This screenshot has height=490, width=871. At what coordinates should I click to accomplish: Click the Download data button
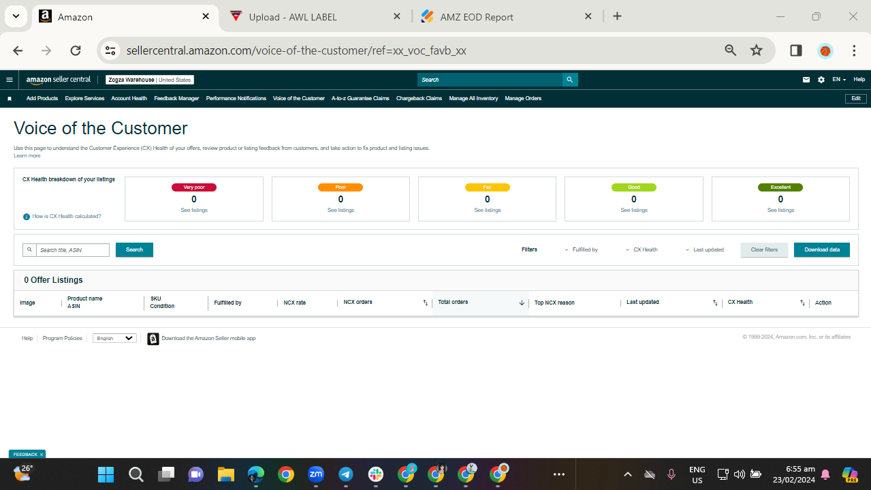click(x=822, y=250)
